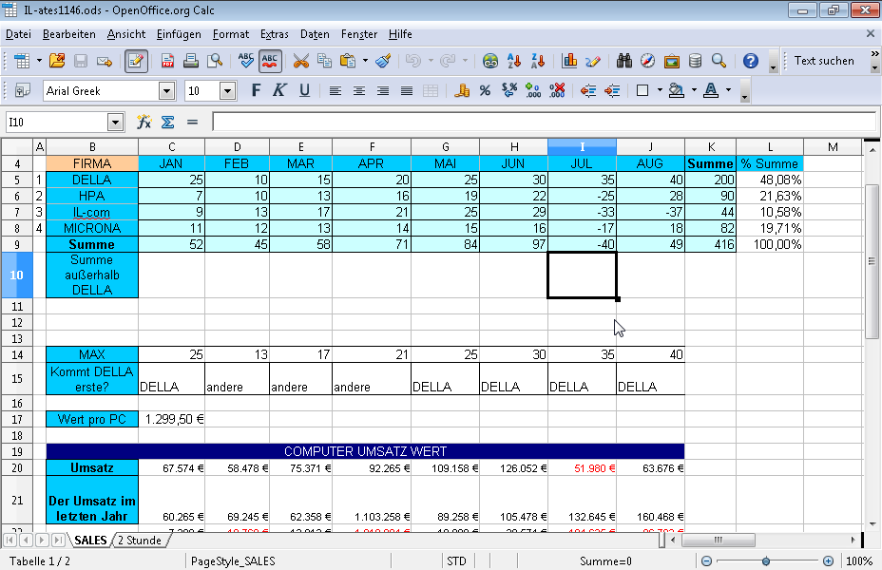Image resolution: width=882 pixels, height=570 pixels.
Task: Toggle Data Sources database icon
Action: (x=696, y=61)
